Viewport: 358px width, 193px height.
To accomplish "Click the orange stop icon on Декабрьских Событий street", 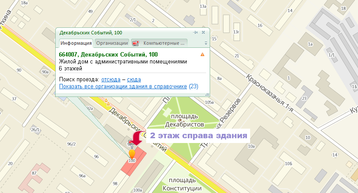I will (x=107, y=102).
